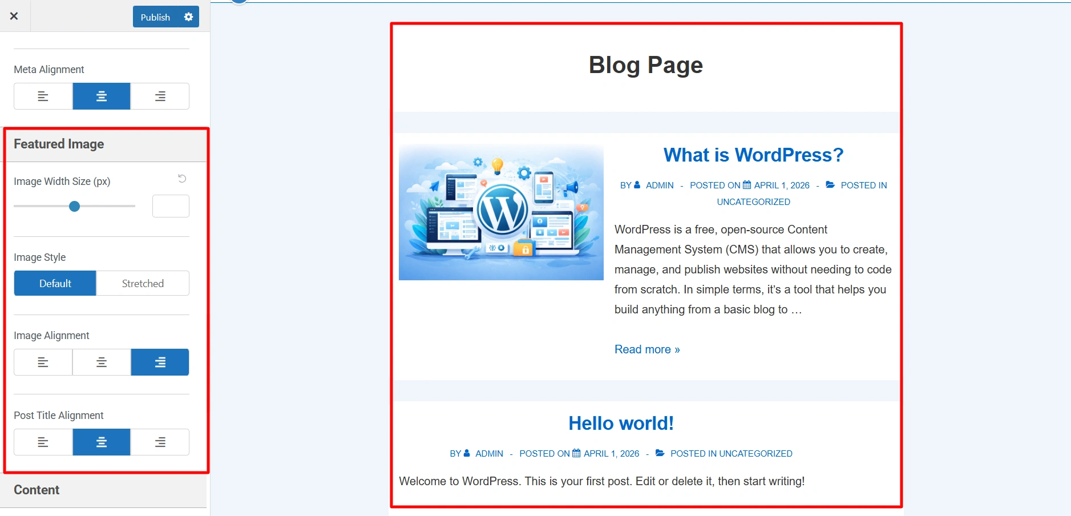Click the calendar icon on Hello world post
Image resolution: width=1071 pixels, height=516 pixels.
pyautogui.click(x=576, y=453)
